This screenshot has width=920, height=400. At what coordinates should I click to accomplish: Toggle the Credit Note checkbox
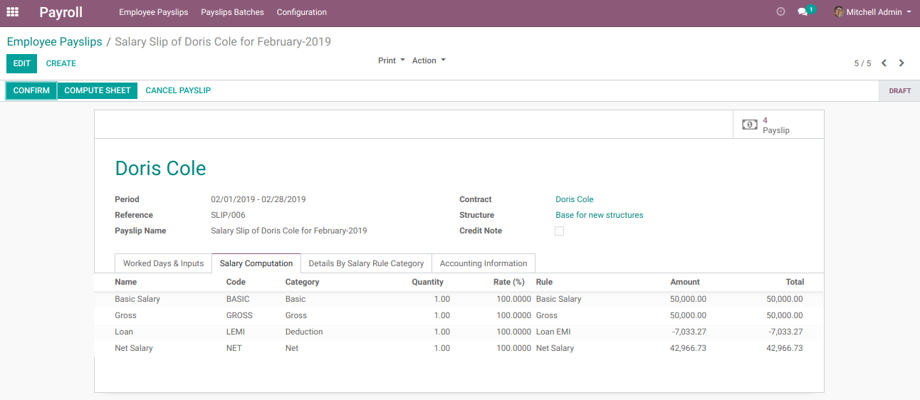[559, 231]
